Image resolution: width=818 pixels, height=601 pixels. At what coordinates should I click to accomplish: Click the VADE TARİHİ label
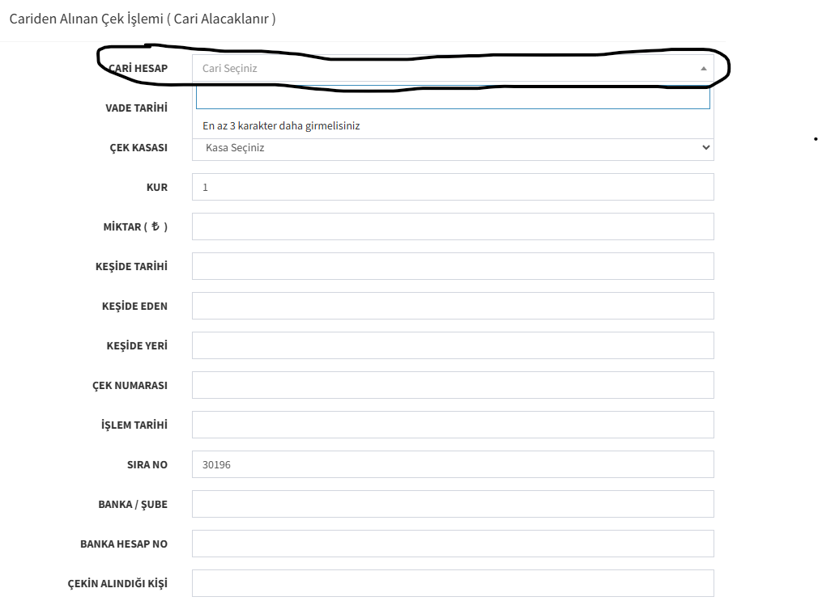136,108
